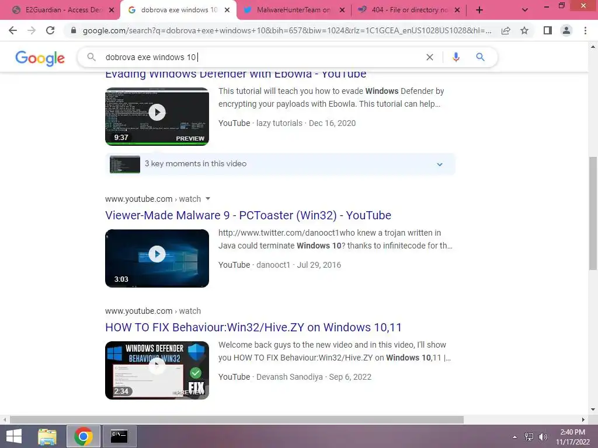Open the dropdown arrow beside youtube.com watch
Screen dimensions: 598x448
tap(208, 198)
